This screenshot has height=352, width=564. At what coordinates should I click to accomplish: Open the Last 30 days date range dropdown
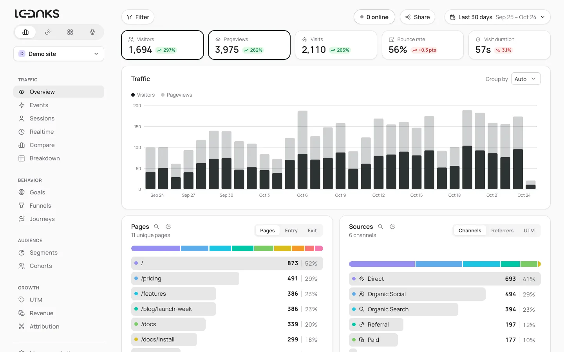(x=497, y=17)
